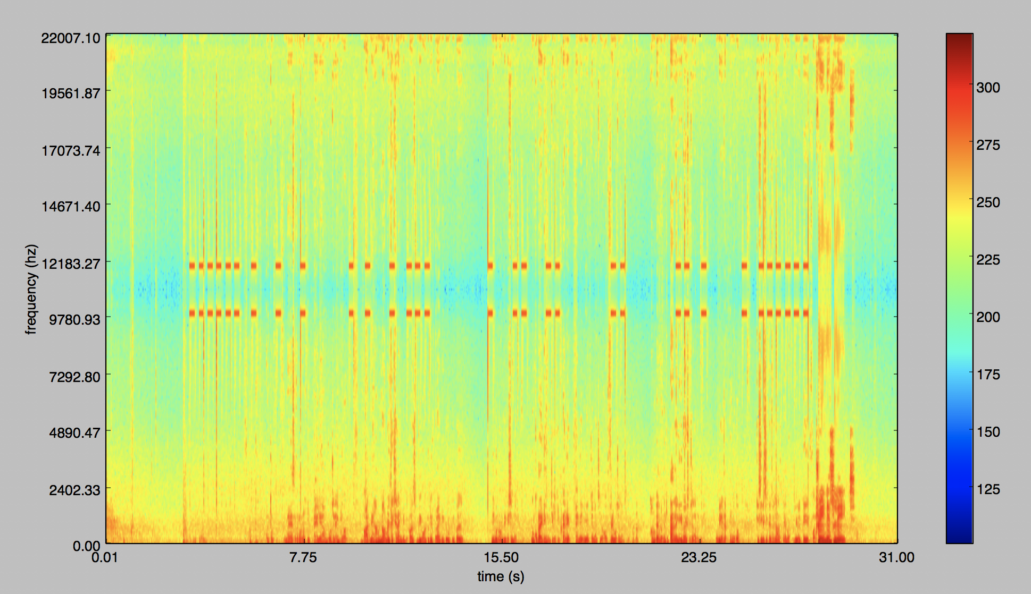This screenshot has height=594, width=1031.
Task: Click the "time (s)" axis title
Action: (501, 576)
